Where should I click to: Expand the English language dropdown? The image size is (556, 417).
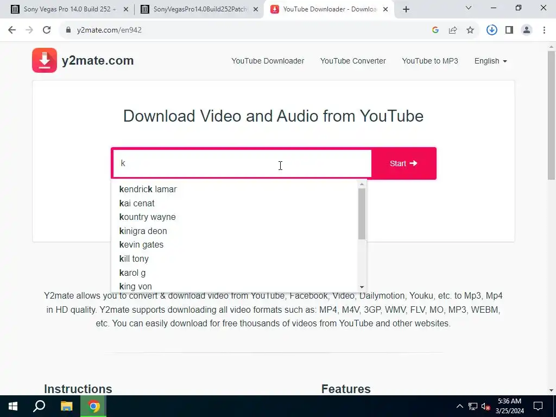tap(490, 61)
